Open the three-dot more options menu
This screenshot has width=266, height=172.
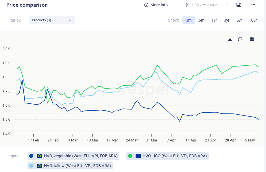[253, 5]
